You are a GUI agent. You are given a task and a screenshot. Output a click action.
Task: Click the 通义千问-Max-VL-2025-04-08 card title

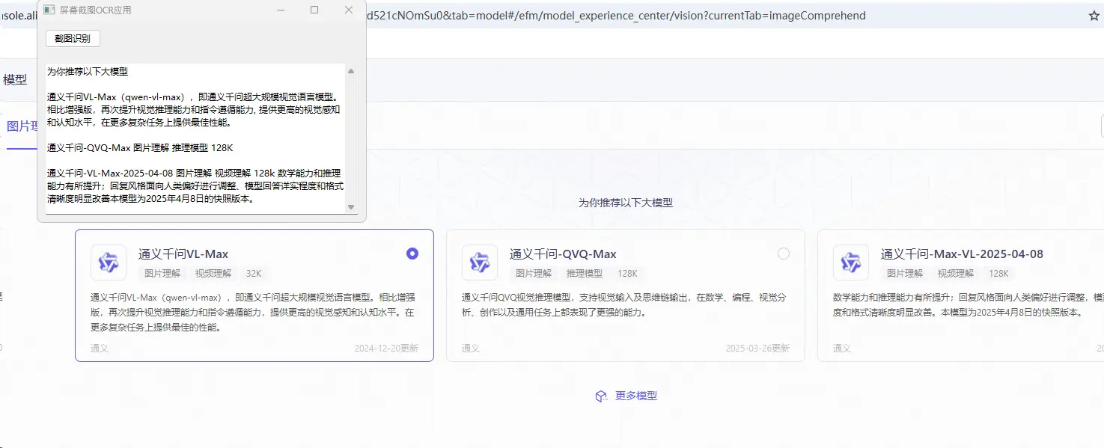(x=962, y=254)
